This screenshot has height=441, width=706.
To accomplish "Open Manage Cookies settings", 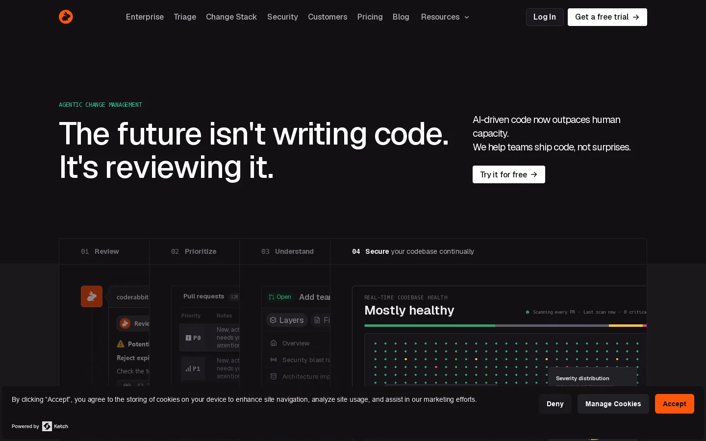I will pos(613,404).
